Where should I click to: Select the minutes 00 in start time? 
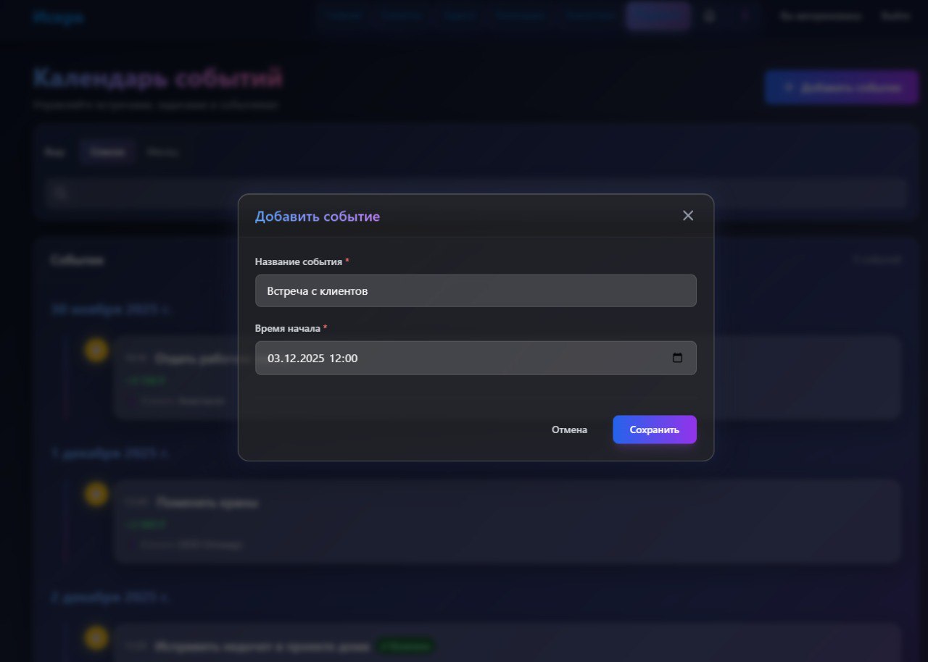coord(351,359)
